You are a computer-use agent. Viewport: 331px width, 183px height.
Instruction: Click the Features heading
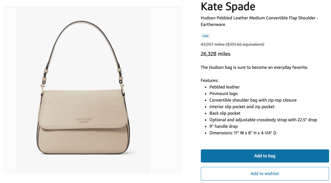[x=210, y=80]
